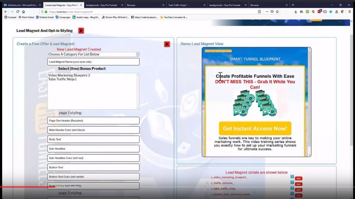355x199 pixels.
Task: Open the Most Visited bookmarks folder
Action: pos(26,17)
